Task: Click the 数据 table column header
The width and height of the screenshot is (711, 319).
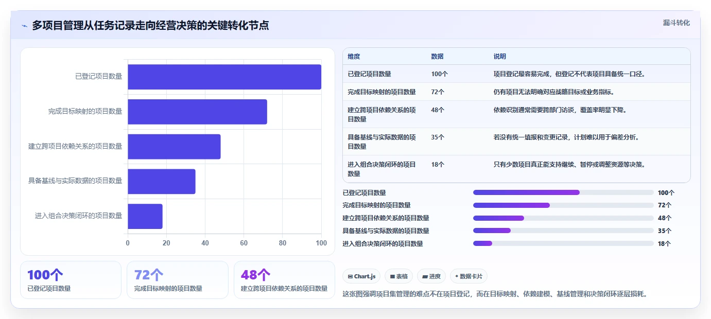Action: pyautogui.click(x=437, y=57)
